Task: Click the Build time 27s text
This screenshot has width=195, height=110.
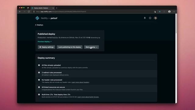Action: pyautogui.click(x=56, y=94)
